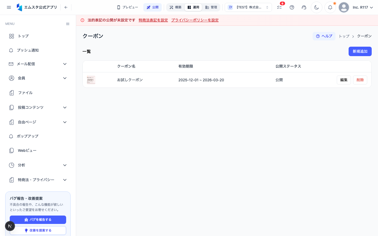Open the Inc. R117 account dropdown

point(363,7)
